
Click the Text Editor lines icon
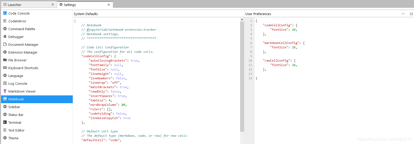pyautogui.click(x=5, y=130)
